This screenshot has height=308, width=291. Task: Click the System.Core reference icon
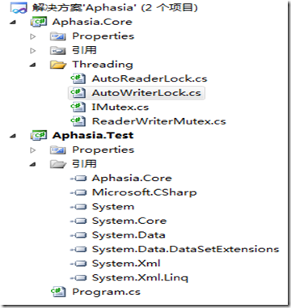(x=78, y=221)
